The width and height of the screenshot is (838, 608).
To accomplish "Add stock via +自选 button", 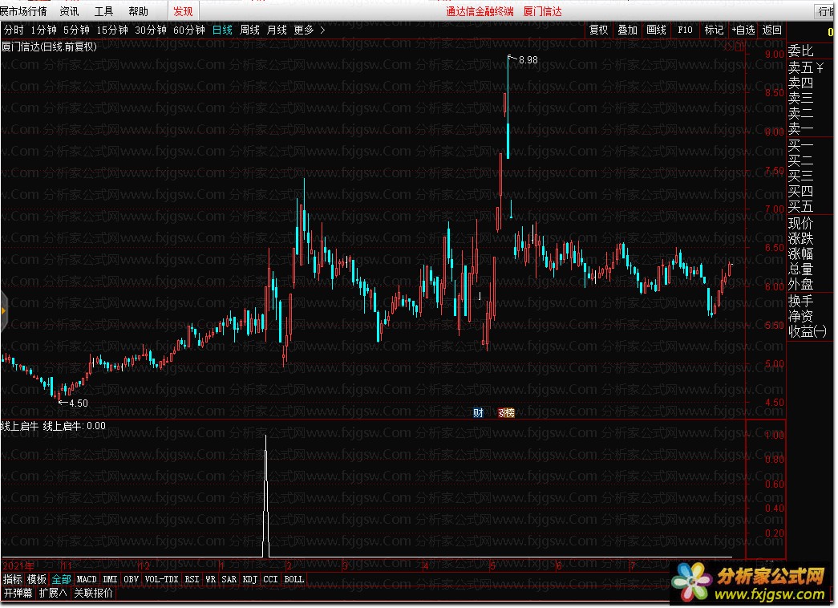I will tap(743, 30).
